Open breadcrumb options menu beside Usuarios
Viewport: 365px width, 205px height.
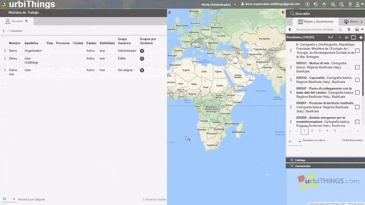[x=4, y=31]
